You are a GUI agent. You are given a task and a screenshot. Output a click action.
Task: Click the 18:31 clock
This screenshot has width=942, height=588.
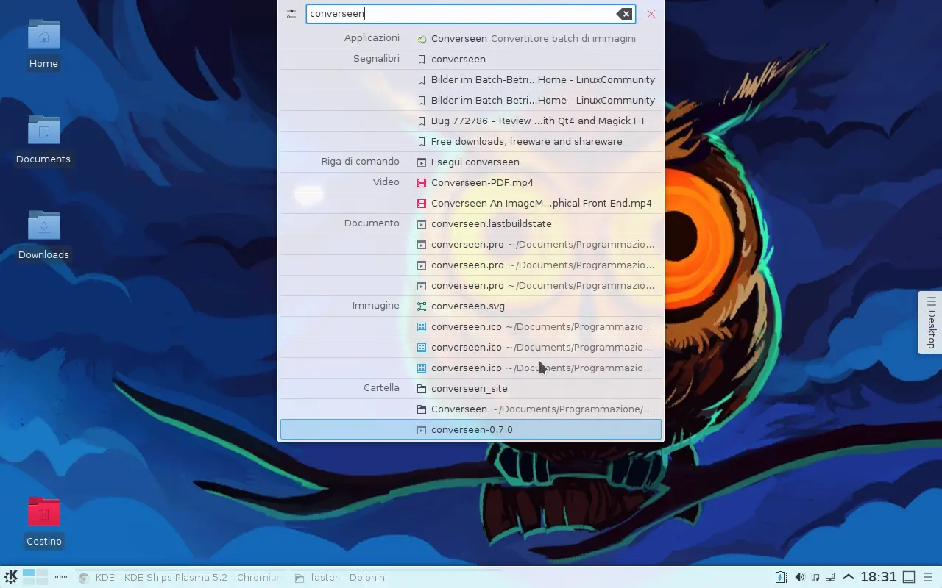(x=879, y=577)
